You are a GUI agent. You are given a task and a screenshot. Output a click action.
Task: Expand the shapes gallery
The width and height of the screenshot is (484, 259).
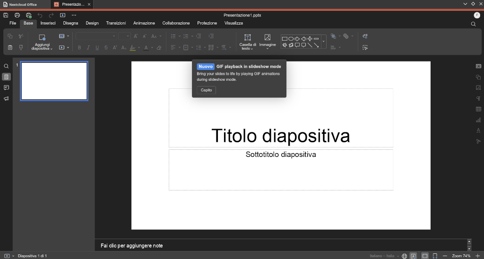coord(323,42)
